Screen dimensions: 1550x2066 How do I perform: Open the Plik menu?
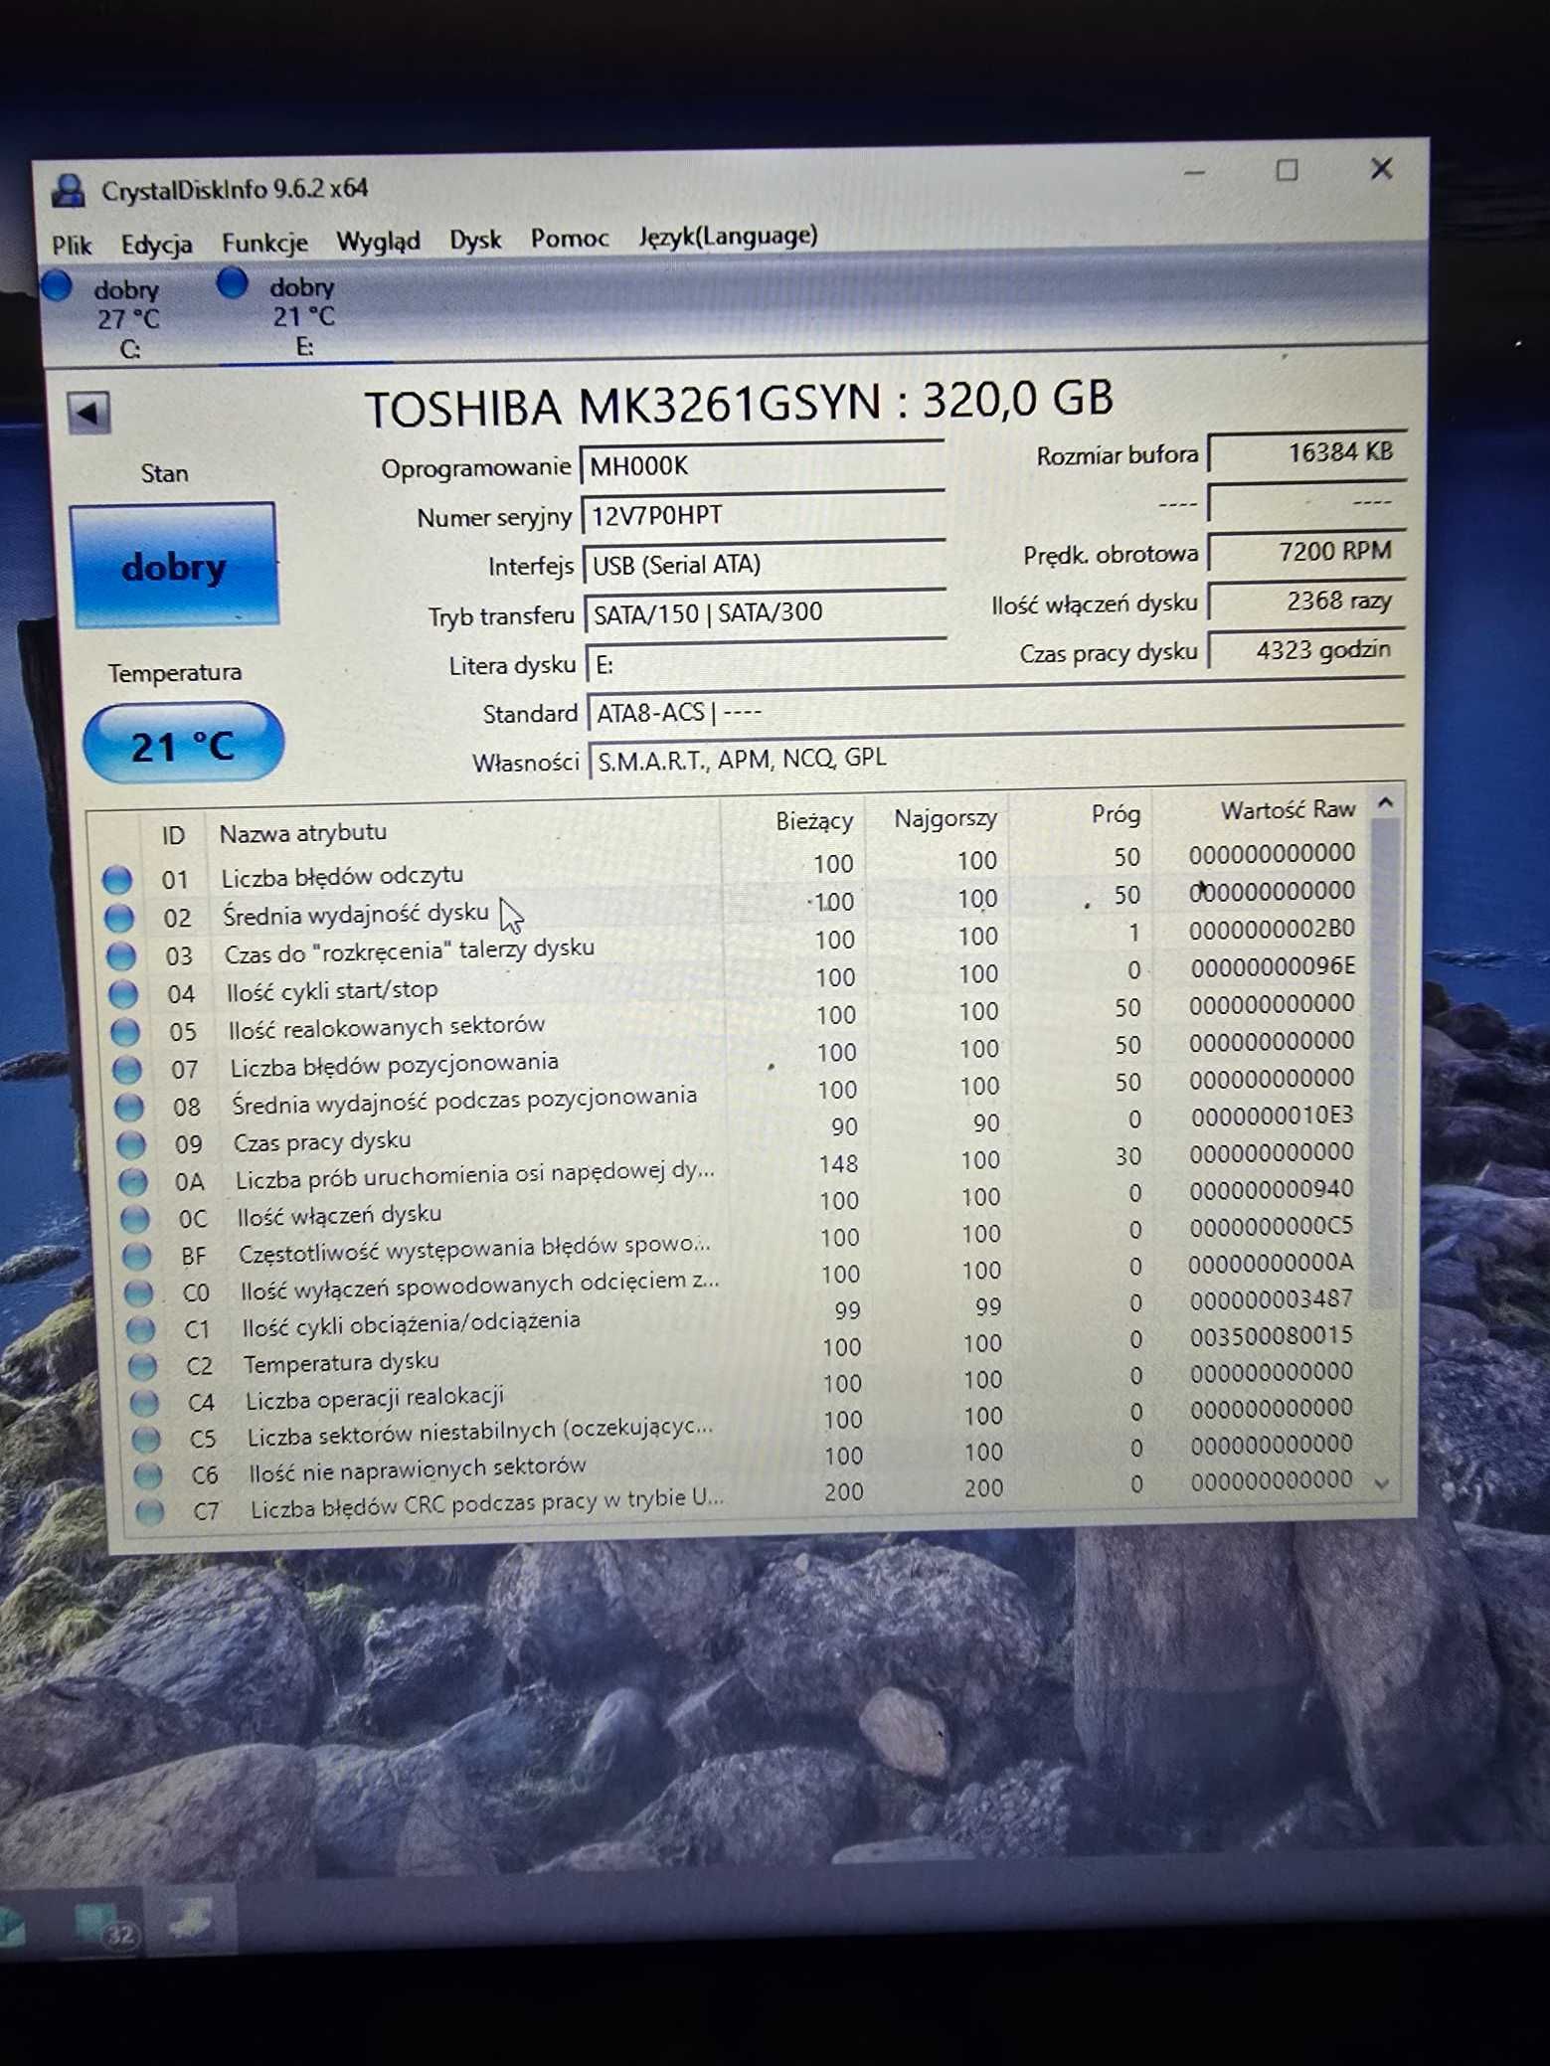point(72,245)
